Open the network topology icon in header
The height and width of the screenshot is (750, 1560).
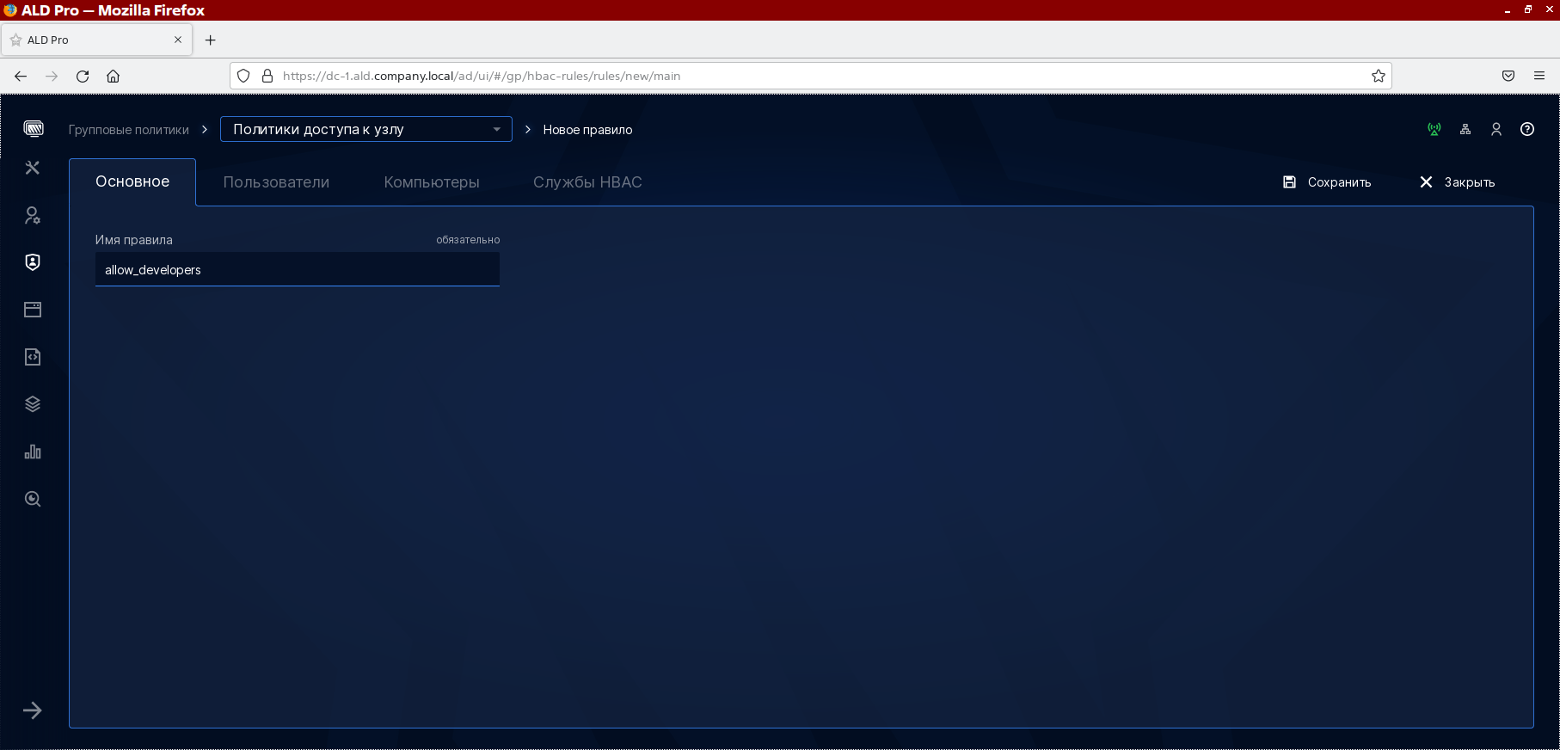pos(1465,129)
